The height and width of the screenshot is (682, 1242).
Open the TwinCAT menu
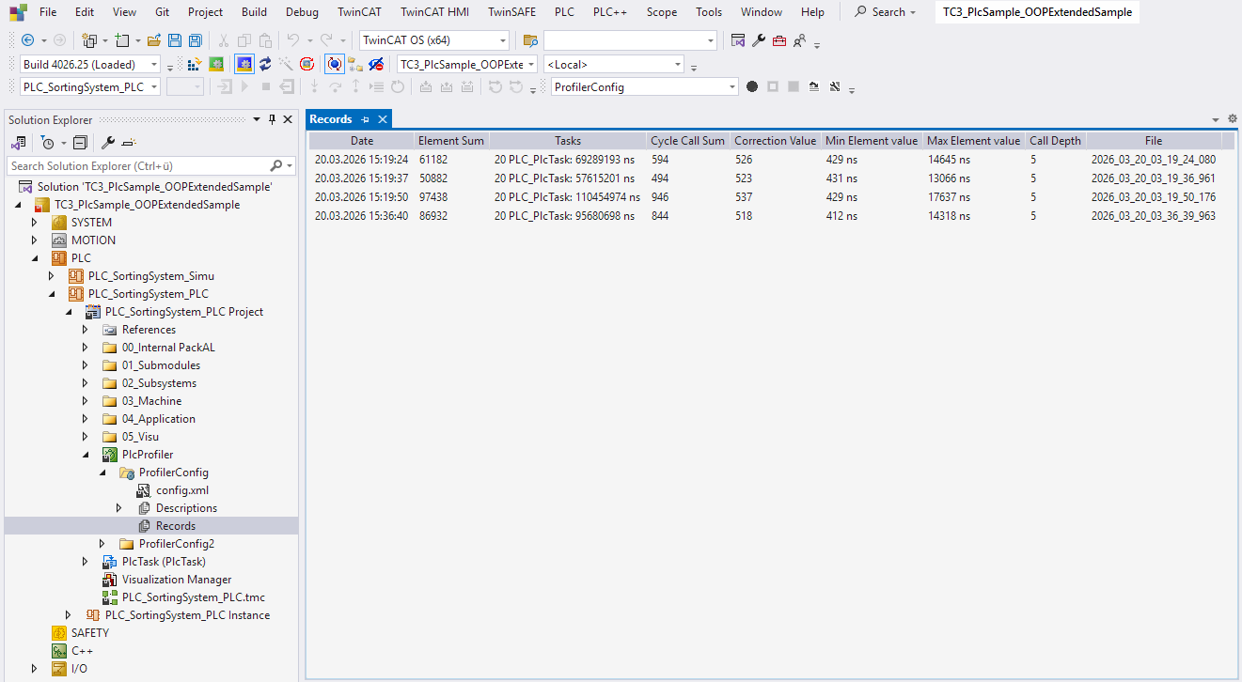[359, 12]
